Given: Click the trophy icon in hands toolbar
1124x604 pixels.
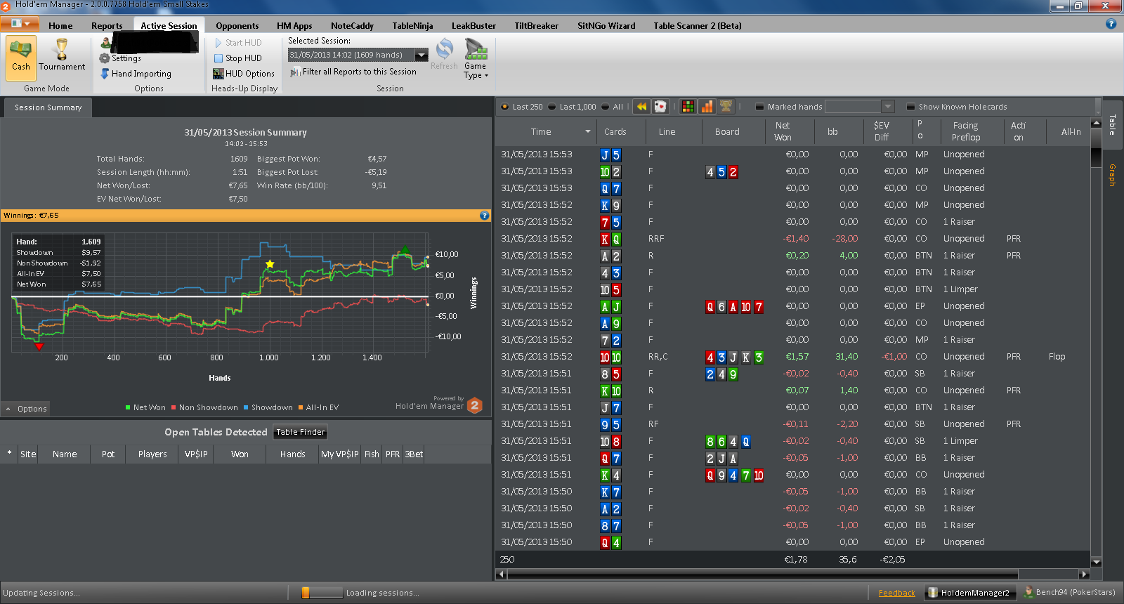Looking at the screenshot, I should (726, 107).
